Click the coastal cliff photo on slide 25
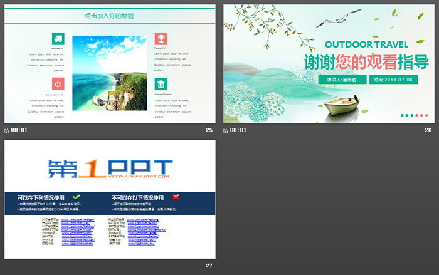This screenshot has height=275, width=439. pyautogui.click(x=110, y=73)
